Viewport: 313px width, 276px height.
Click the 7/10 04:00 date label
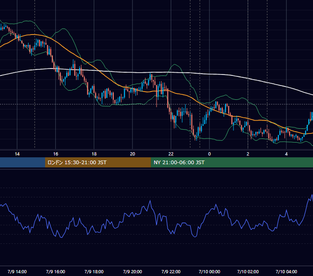286,271
